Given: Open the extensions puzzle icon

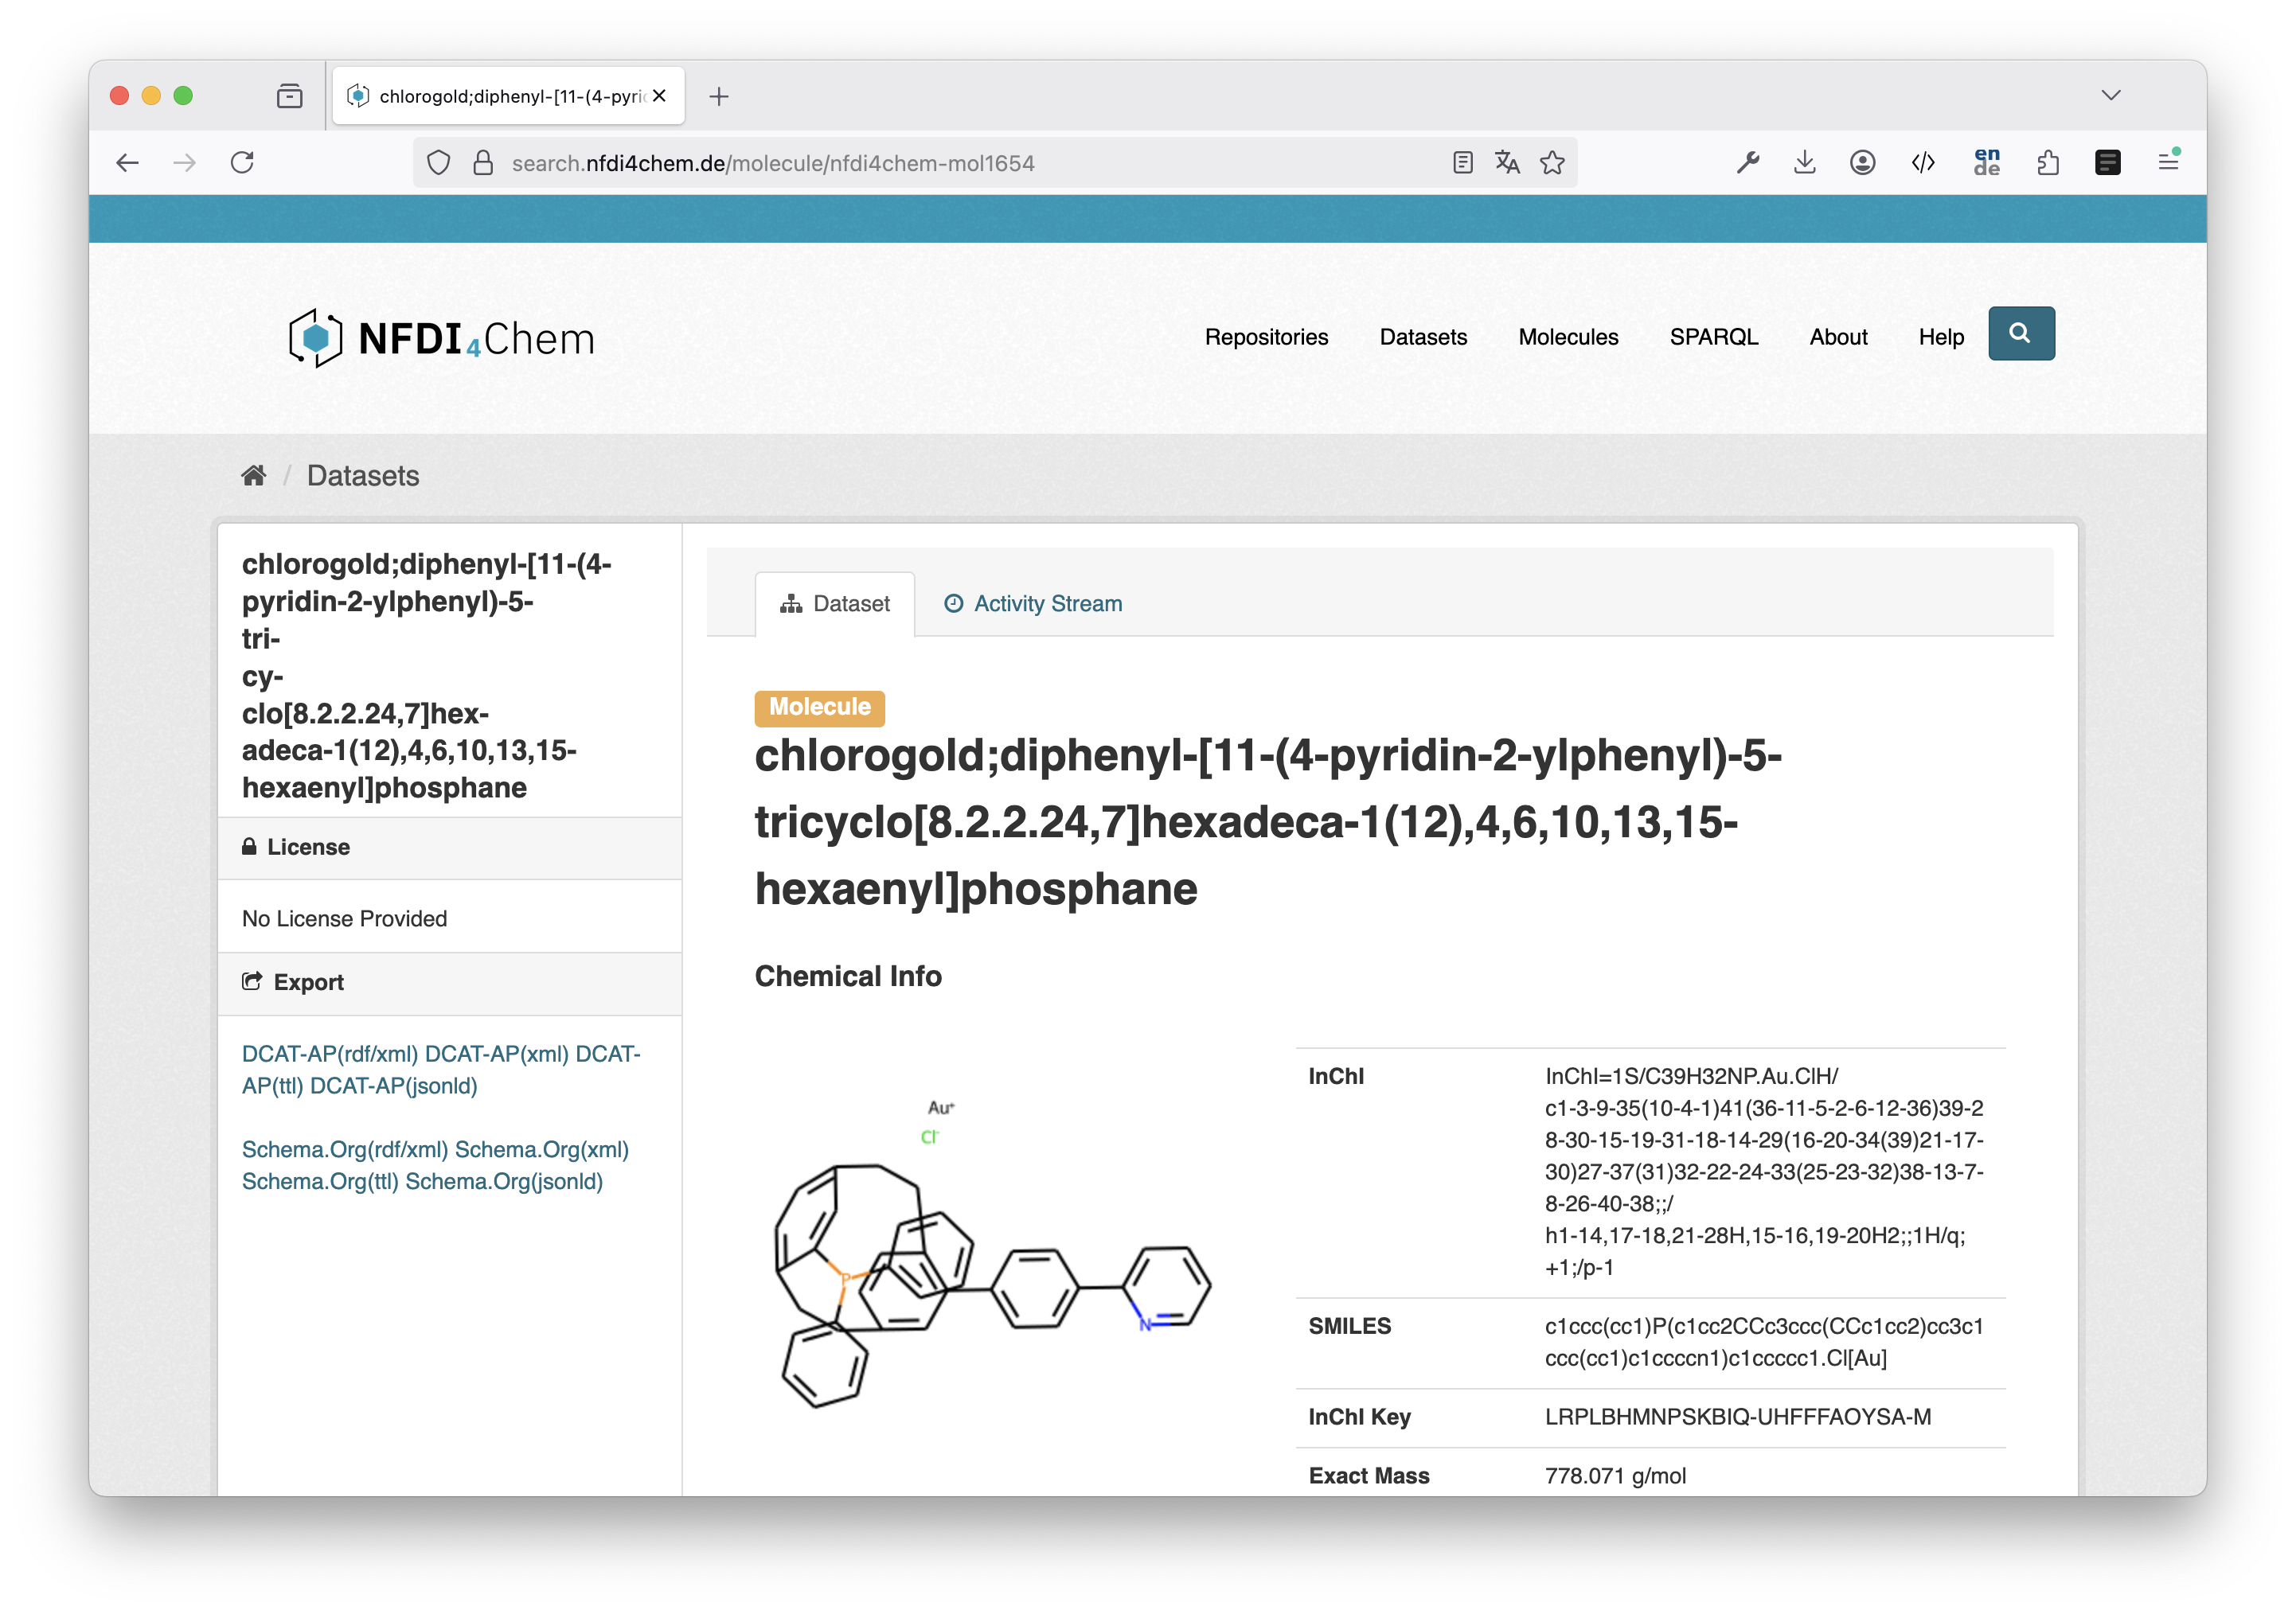Looking at the screenshot, I should pos(2048,163).
